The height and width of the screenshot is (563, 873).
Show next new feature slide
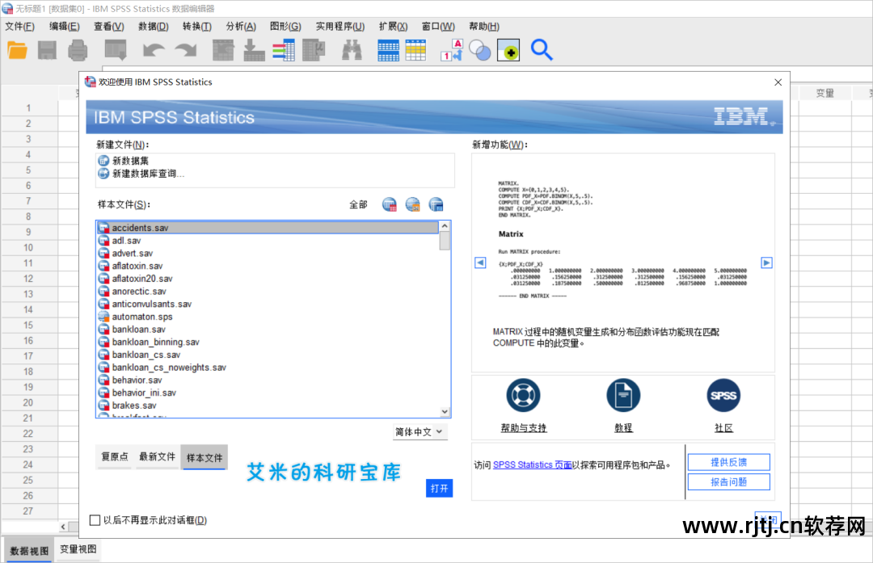coord(766,263)
